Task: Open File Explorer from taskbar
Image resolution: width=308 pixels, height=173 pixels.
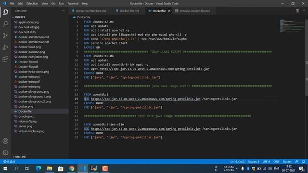Action: click(x=50, y=169)
